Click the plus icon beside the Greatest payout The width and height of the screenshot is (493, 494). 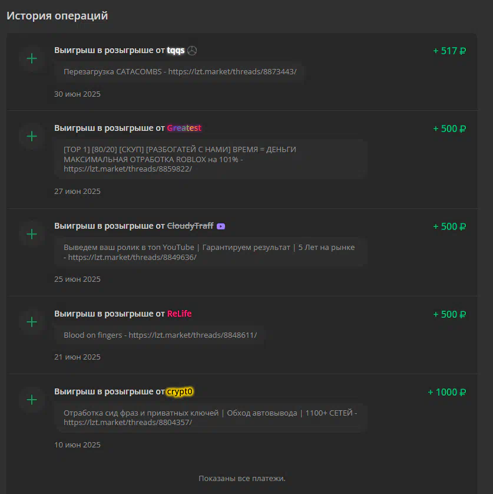[32, 136]
